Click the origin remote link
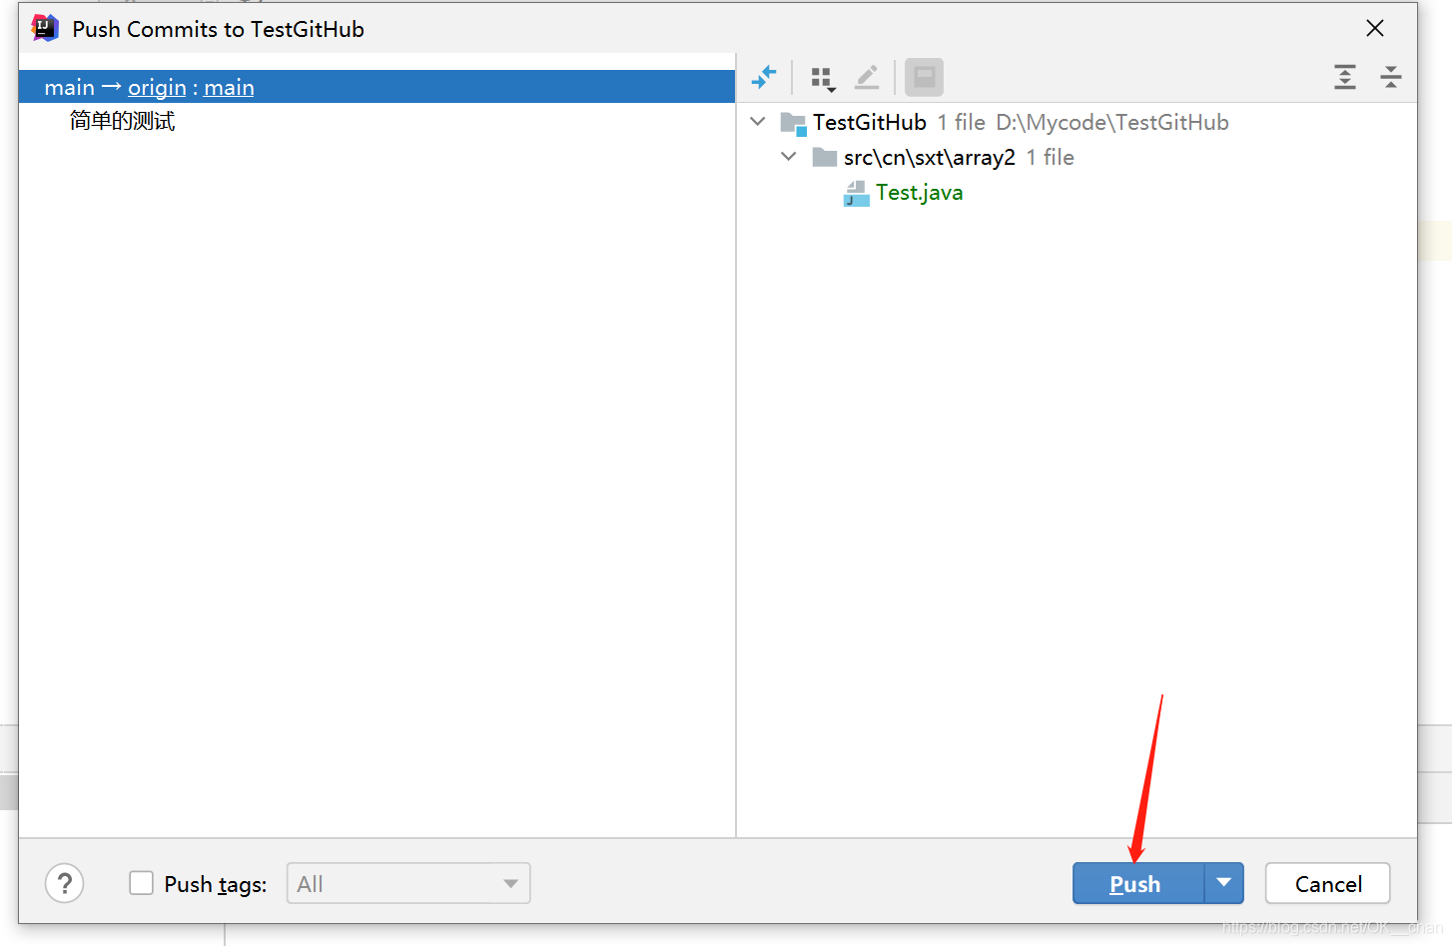The width and height of the screenshot is (1452, 946). point(157,87)
